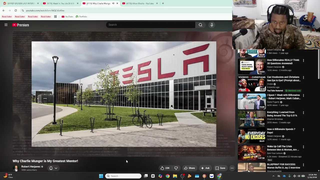The image size is (320, 180).
Task: Open taskbar clock showing 10:26 PM
Action: pyautogui.click(x=312, y=176)
